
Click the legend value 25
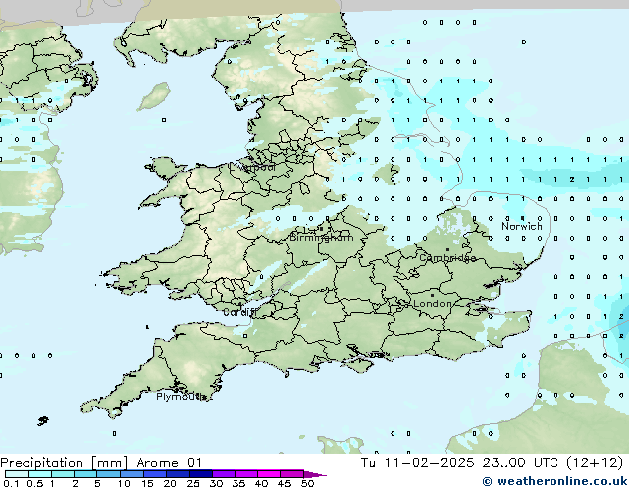[x=193, y=483]
